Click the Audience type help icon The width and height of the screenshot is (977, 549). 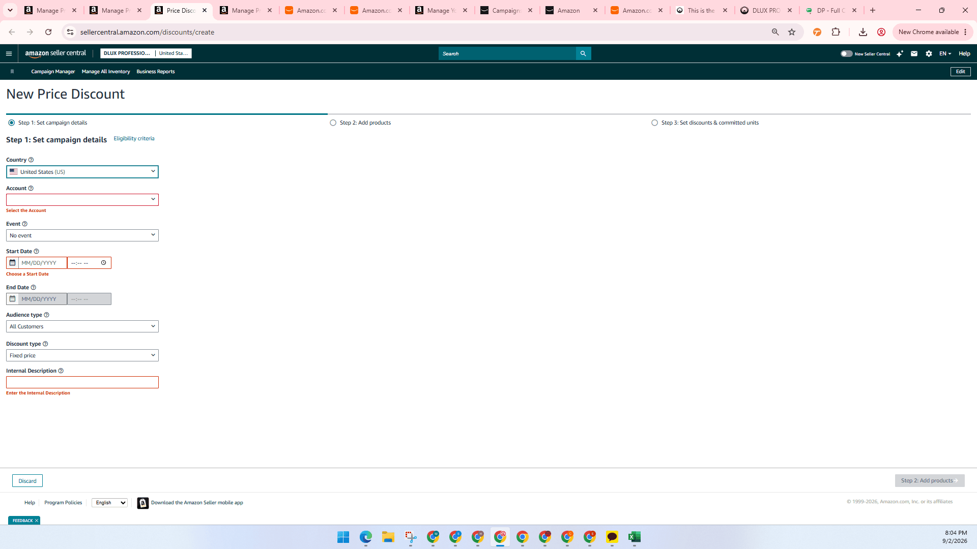(46, 315)
